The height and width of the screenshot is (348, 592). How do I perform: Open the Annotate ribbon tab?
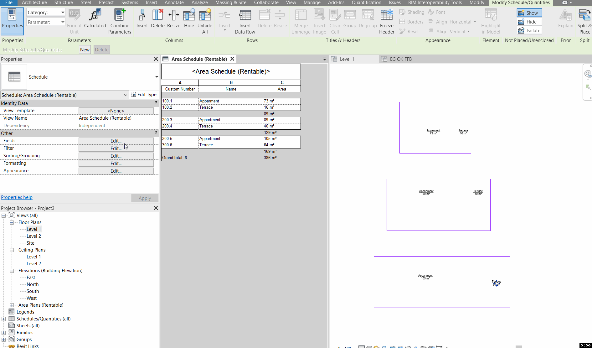pos(174,3)
